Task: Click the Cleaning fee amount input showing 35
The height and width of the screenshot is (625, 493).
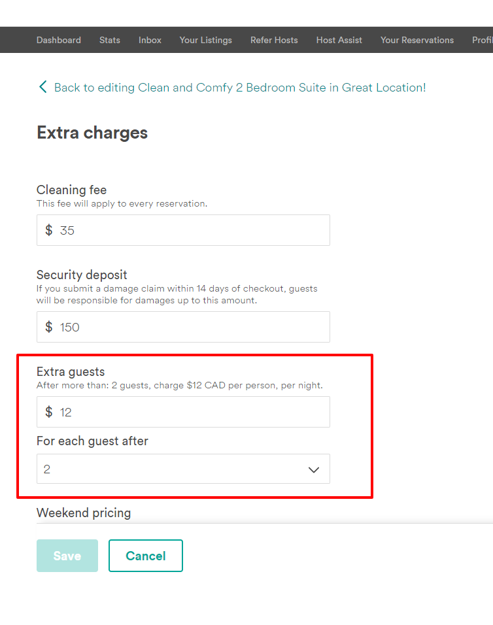Action: click(x=183, y=230)
